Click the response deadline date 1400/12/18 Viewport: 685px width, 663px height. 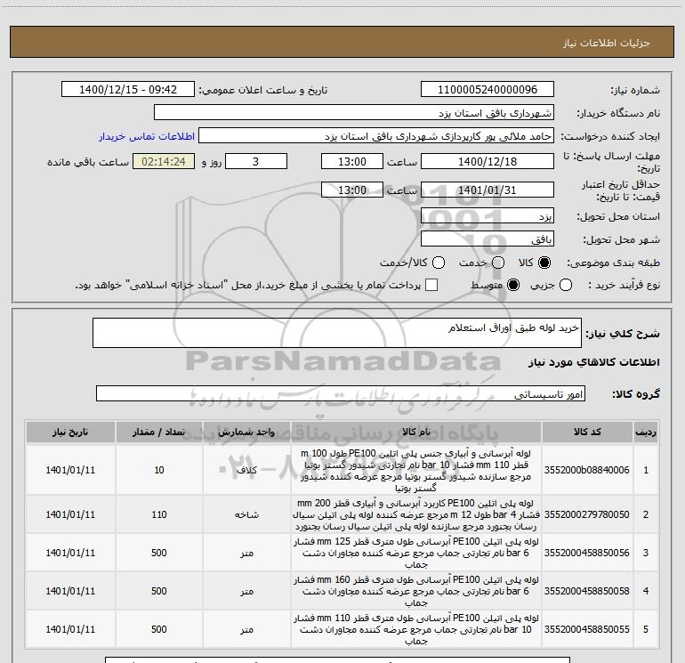point(488,162)
